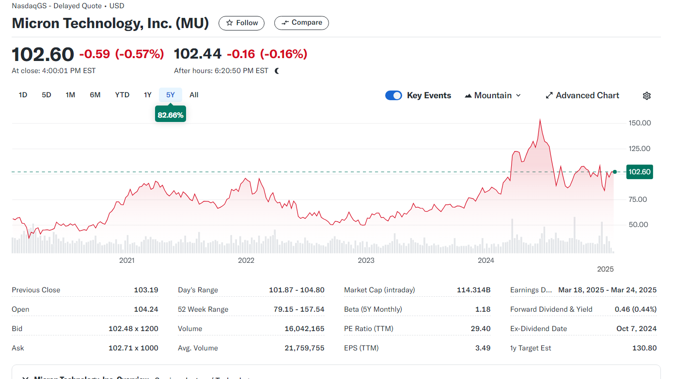673x379 pixels.
Task: Click the mountain chart type icon
Action: [x=468, y=96]
